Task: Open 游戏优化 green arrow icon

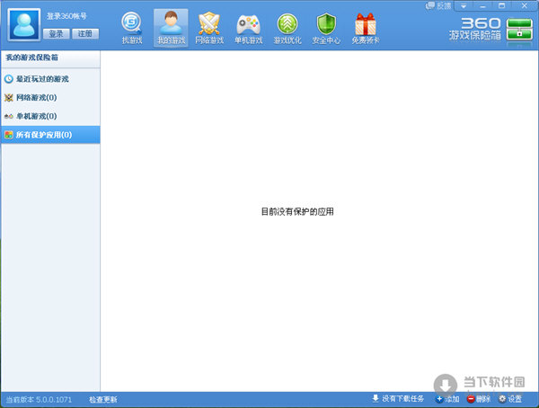Action: pos(287,29)
